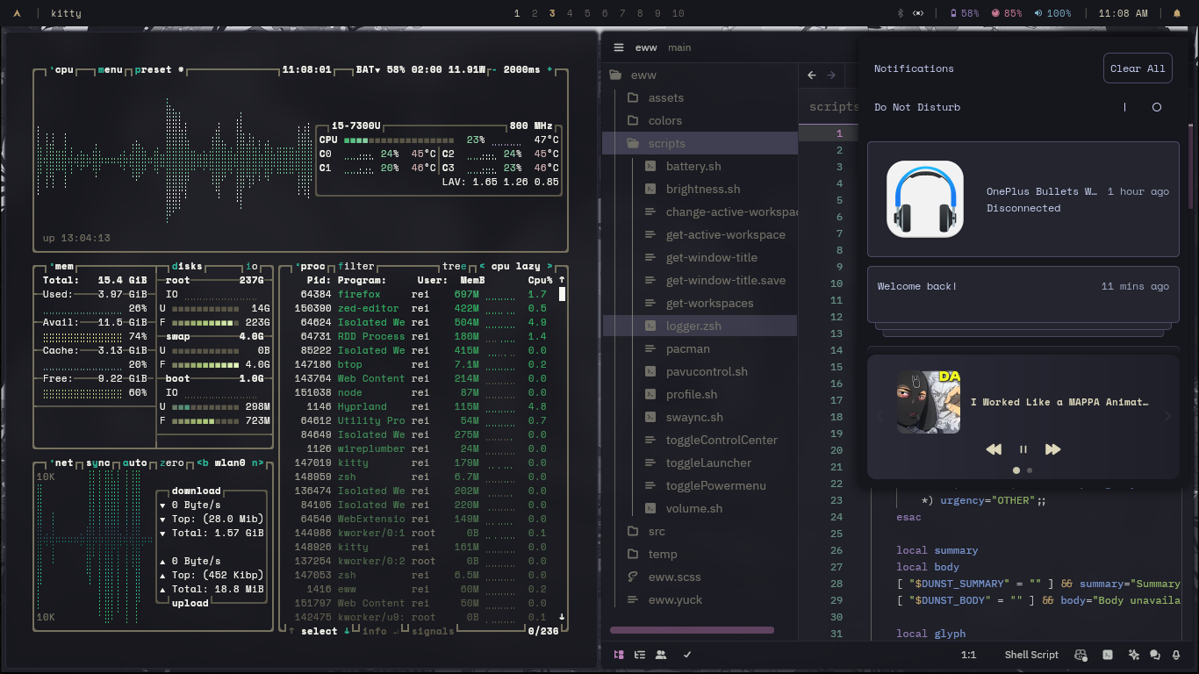Click the volume 100% indicator in top bar
Image resolution: width=1199 pixels, height=674 pixels.
click(1052, 13)
